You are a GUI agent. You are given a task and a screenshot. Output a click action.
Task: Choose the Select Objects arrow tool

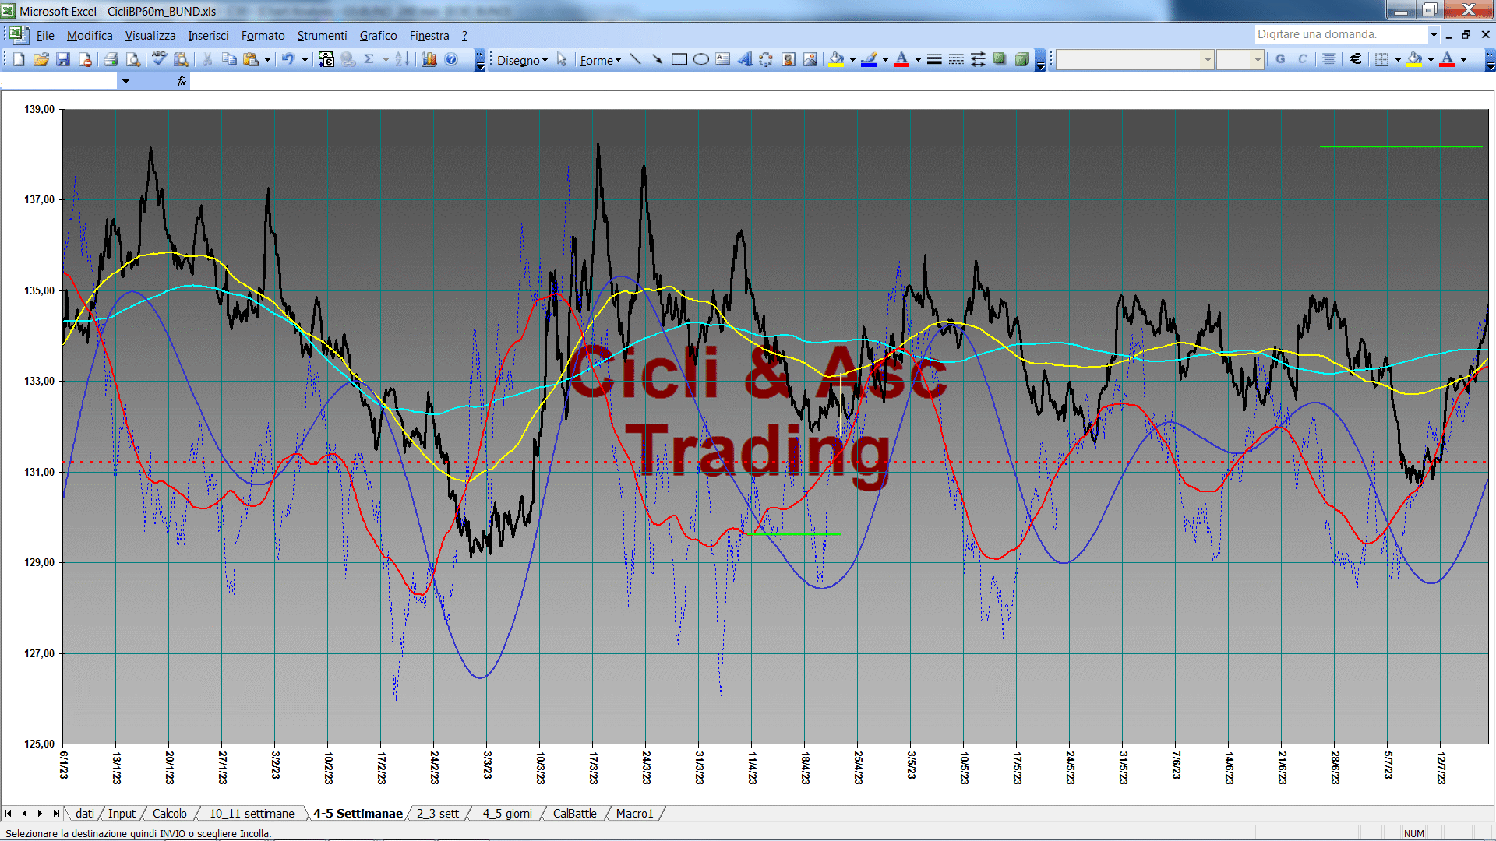[x=562, y=59]
